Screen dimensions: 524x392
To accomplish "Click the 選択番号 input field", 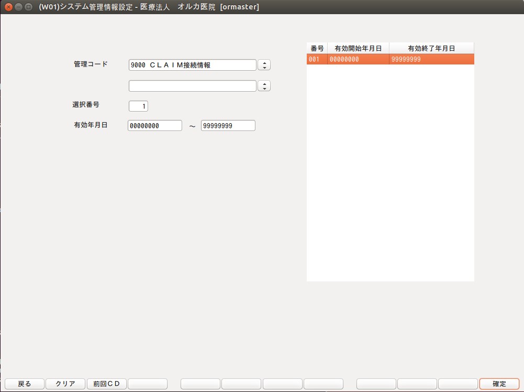I will pyautogui.click(x=138, y=106).
